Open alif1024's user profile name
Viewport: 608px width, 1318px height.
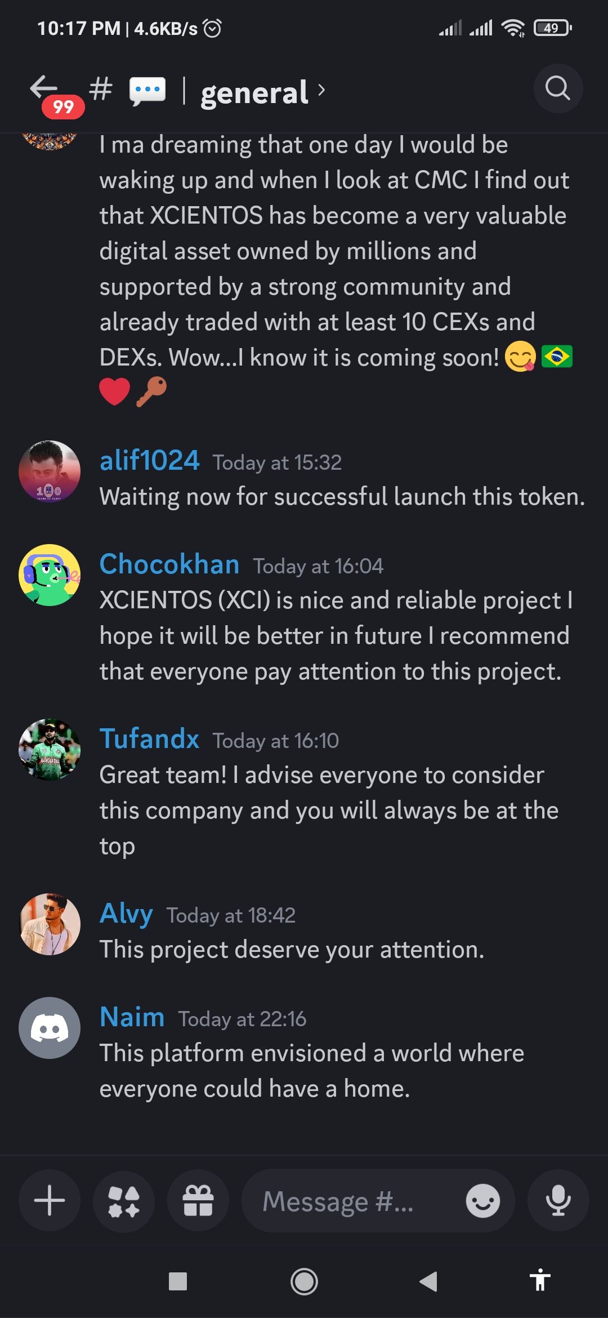click(150, 460)
